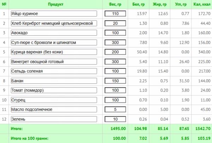Click the 'Сельдь соленая' product field
Viewport: 212px width, 143px height.
pos(54,71)
